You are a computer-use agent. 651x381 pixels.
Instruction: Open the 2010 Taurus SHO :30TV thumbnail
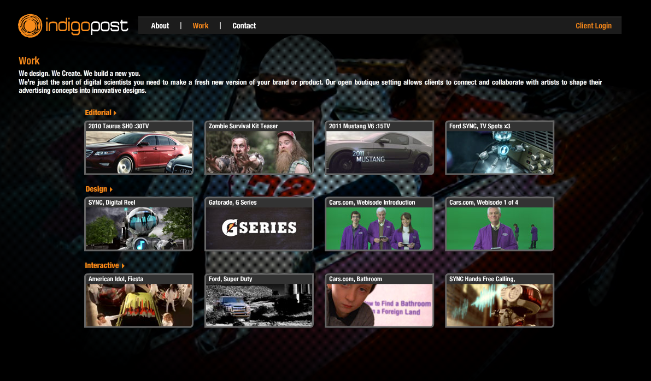point(139,147)
